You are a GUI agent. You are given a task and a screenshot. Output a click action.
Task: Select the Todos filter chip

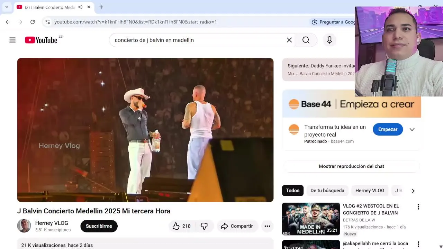tap(292, 191)
